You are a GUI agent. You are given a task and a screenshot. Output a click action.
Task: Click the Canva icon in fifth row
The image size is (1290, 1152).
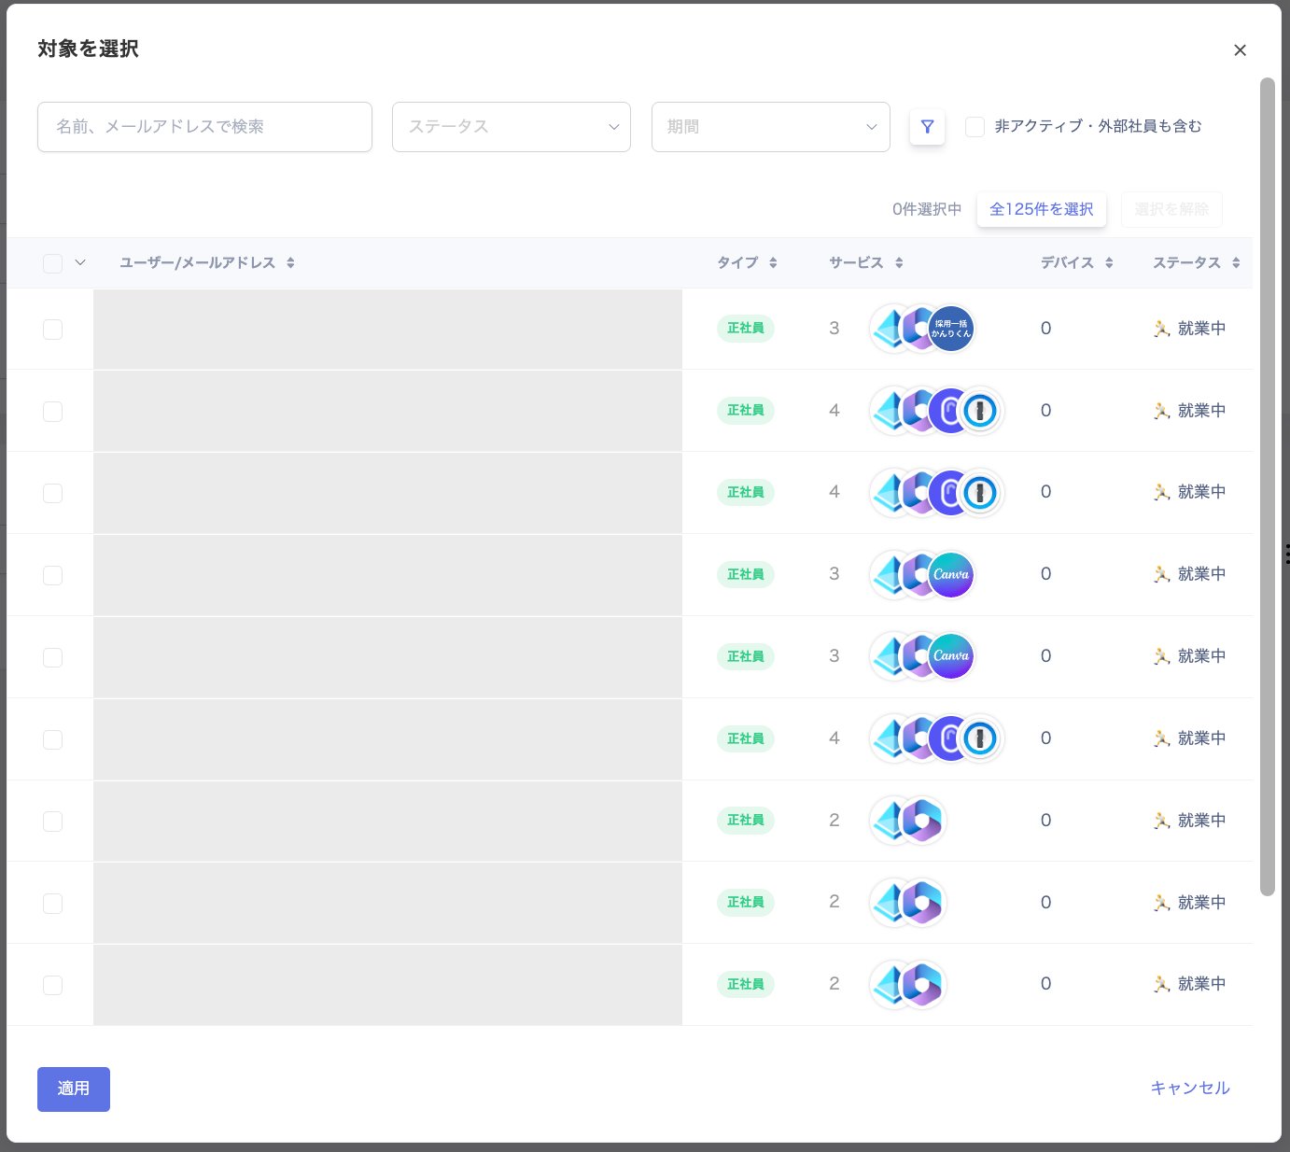click(x=951, y=656)
